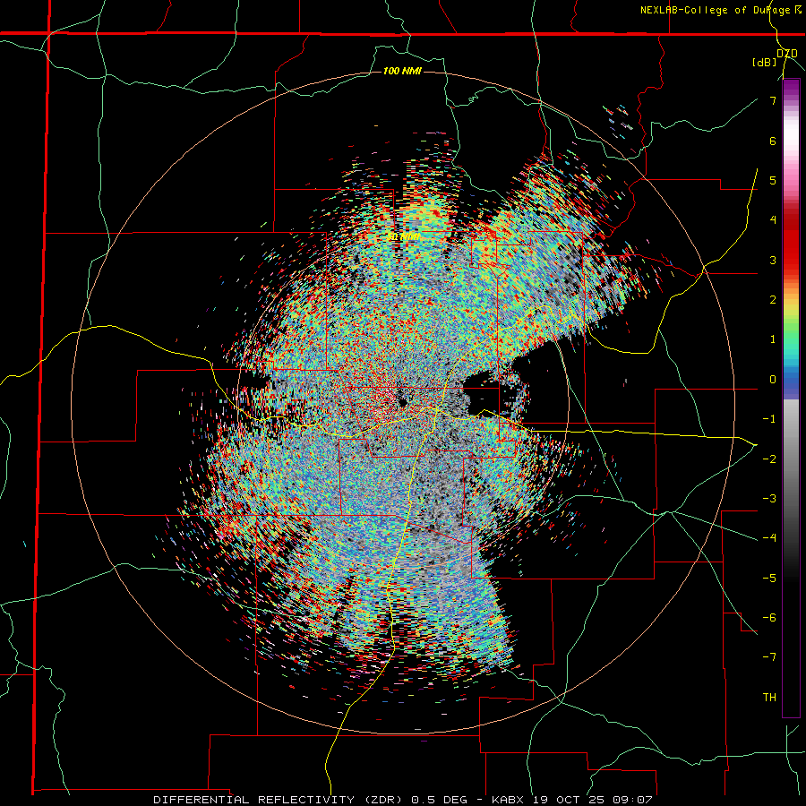Click the "4" value on the color scale
Screen dimensions: 806x806
(x=773, y=220)
